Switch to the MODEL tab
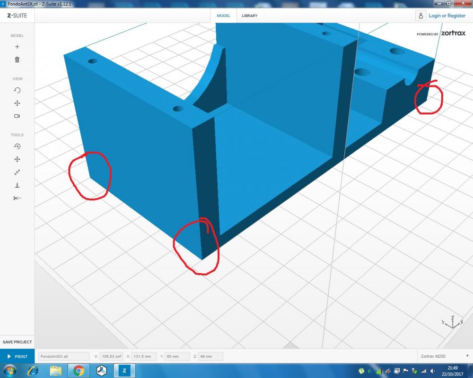The image size is (473, 378). coord(223,16)
